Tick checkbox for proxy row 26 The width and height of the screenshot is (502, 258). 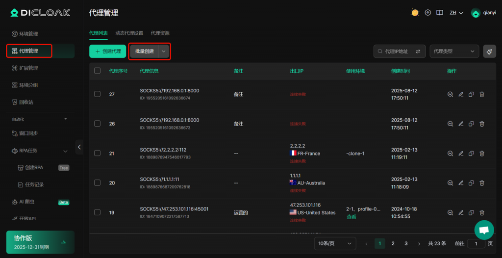(x=98, y=124)
